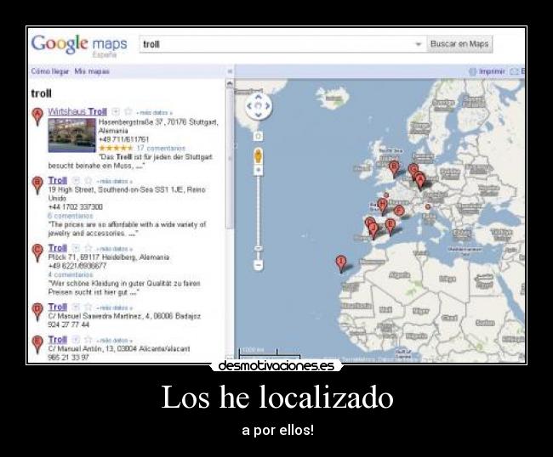Open Troll link for Alicante
Screen dimensions: 553x457
tap(57, 340)
